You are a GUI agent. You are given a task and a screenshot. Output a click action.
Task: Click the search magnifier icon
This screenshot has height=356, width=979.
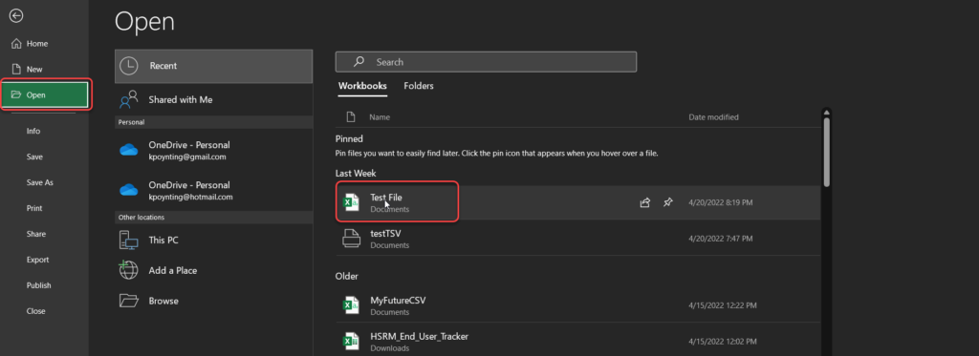click(x=359, y=62)
